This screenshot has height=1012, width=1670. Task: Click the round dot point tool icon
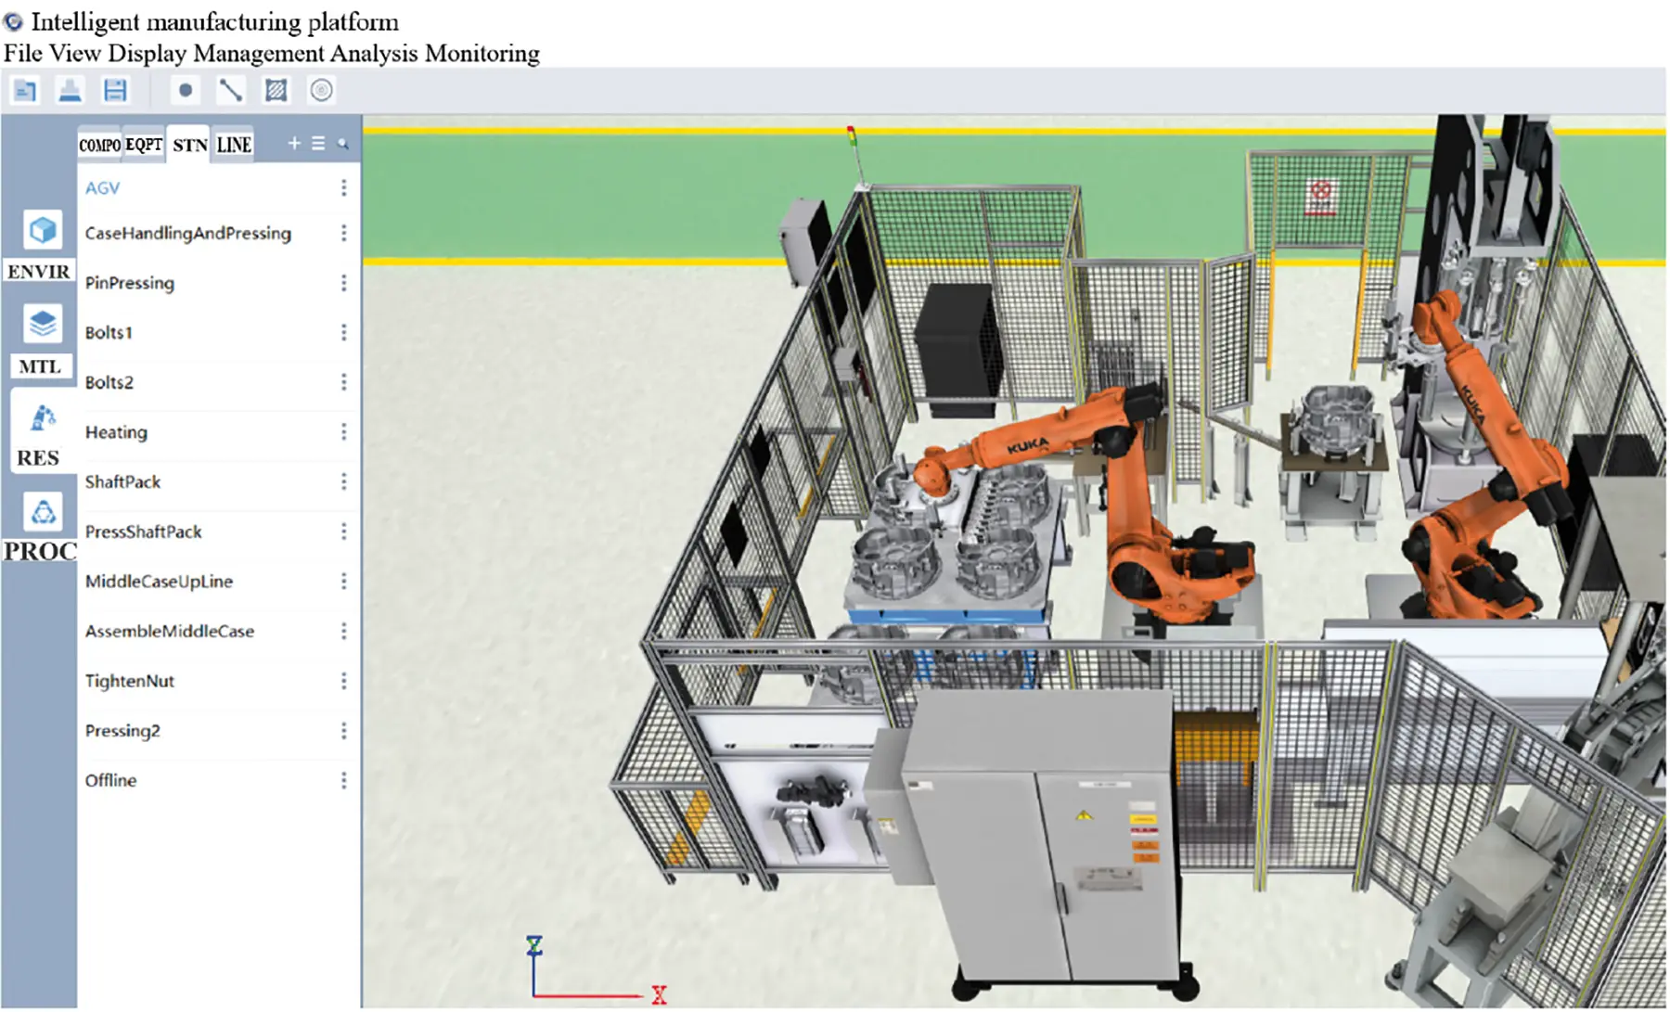(x=185, y=89)
